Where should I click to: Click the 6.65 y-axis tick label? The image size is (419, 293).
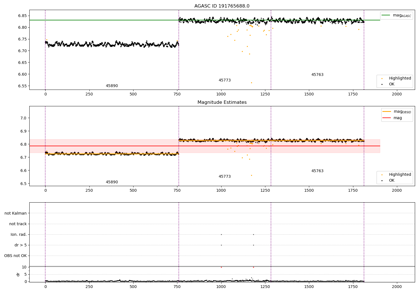coord(22,63)
